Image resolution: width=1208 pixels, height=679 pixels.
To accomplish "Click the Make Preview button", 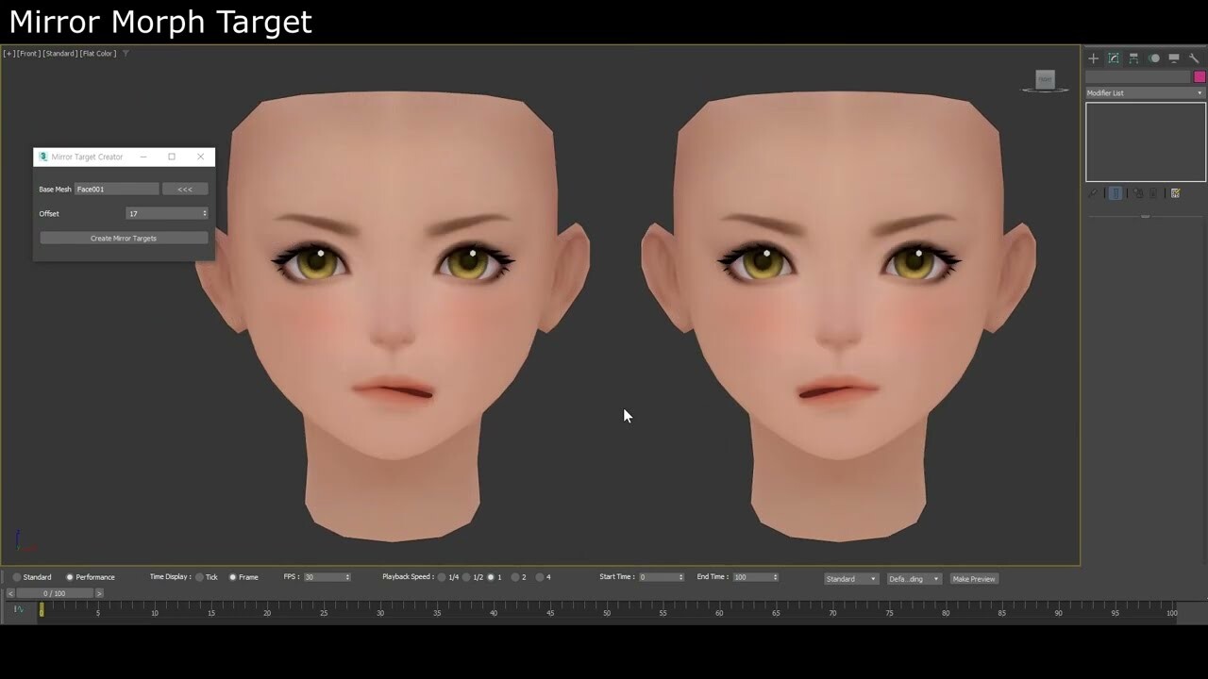I will (x=973, y=578).
